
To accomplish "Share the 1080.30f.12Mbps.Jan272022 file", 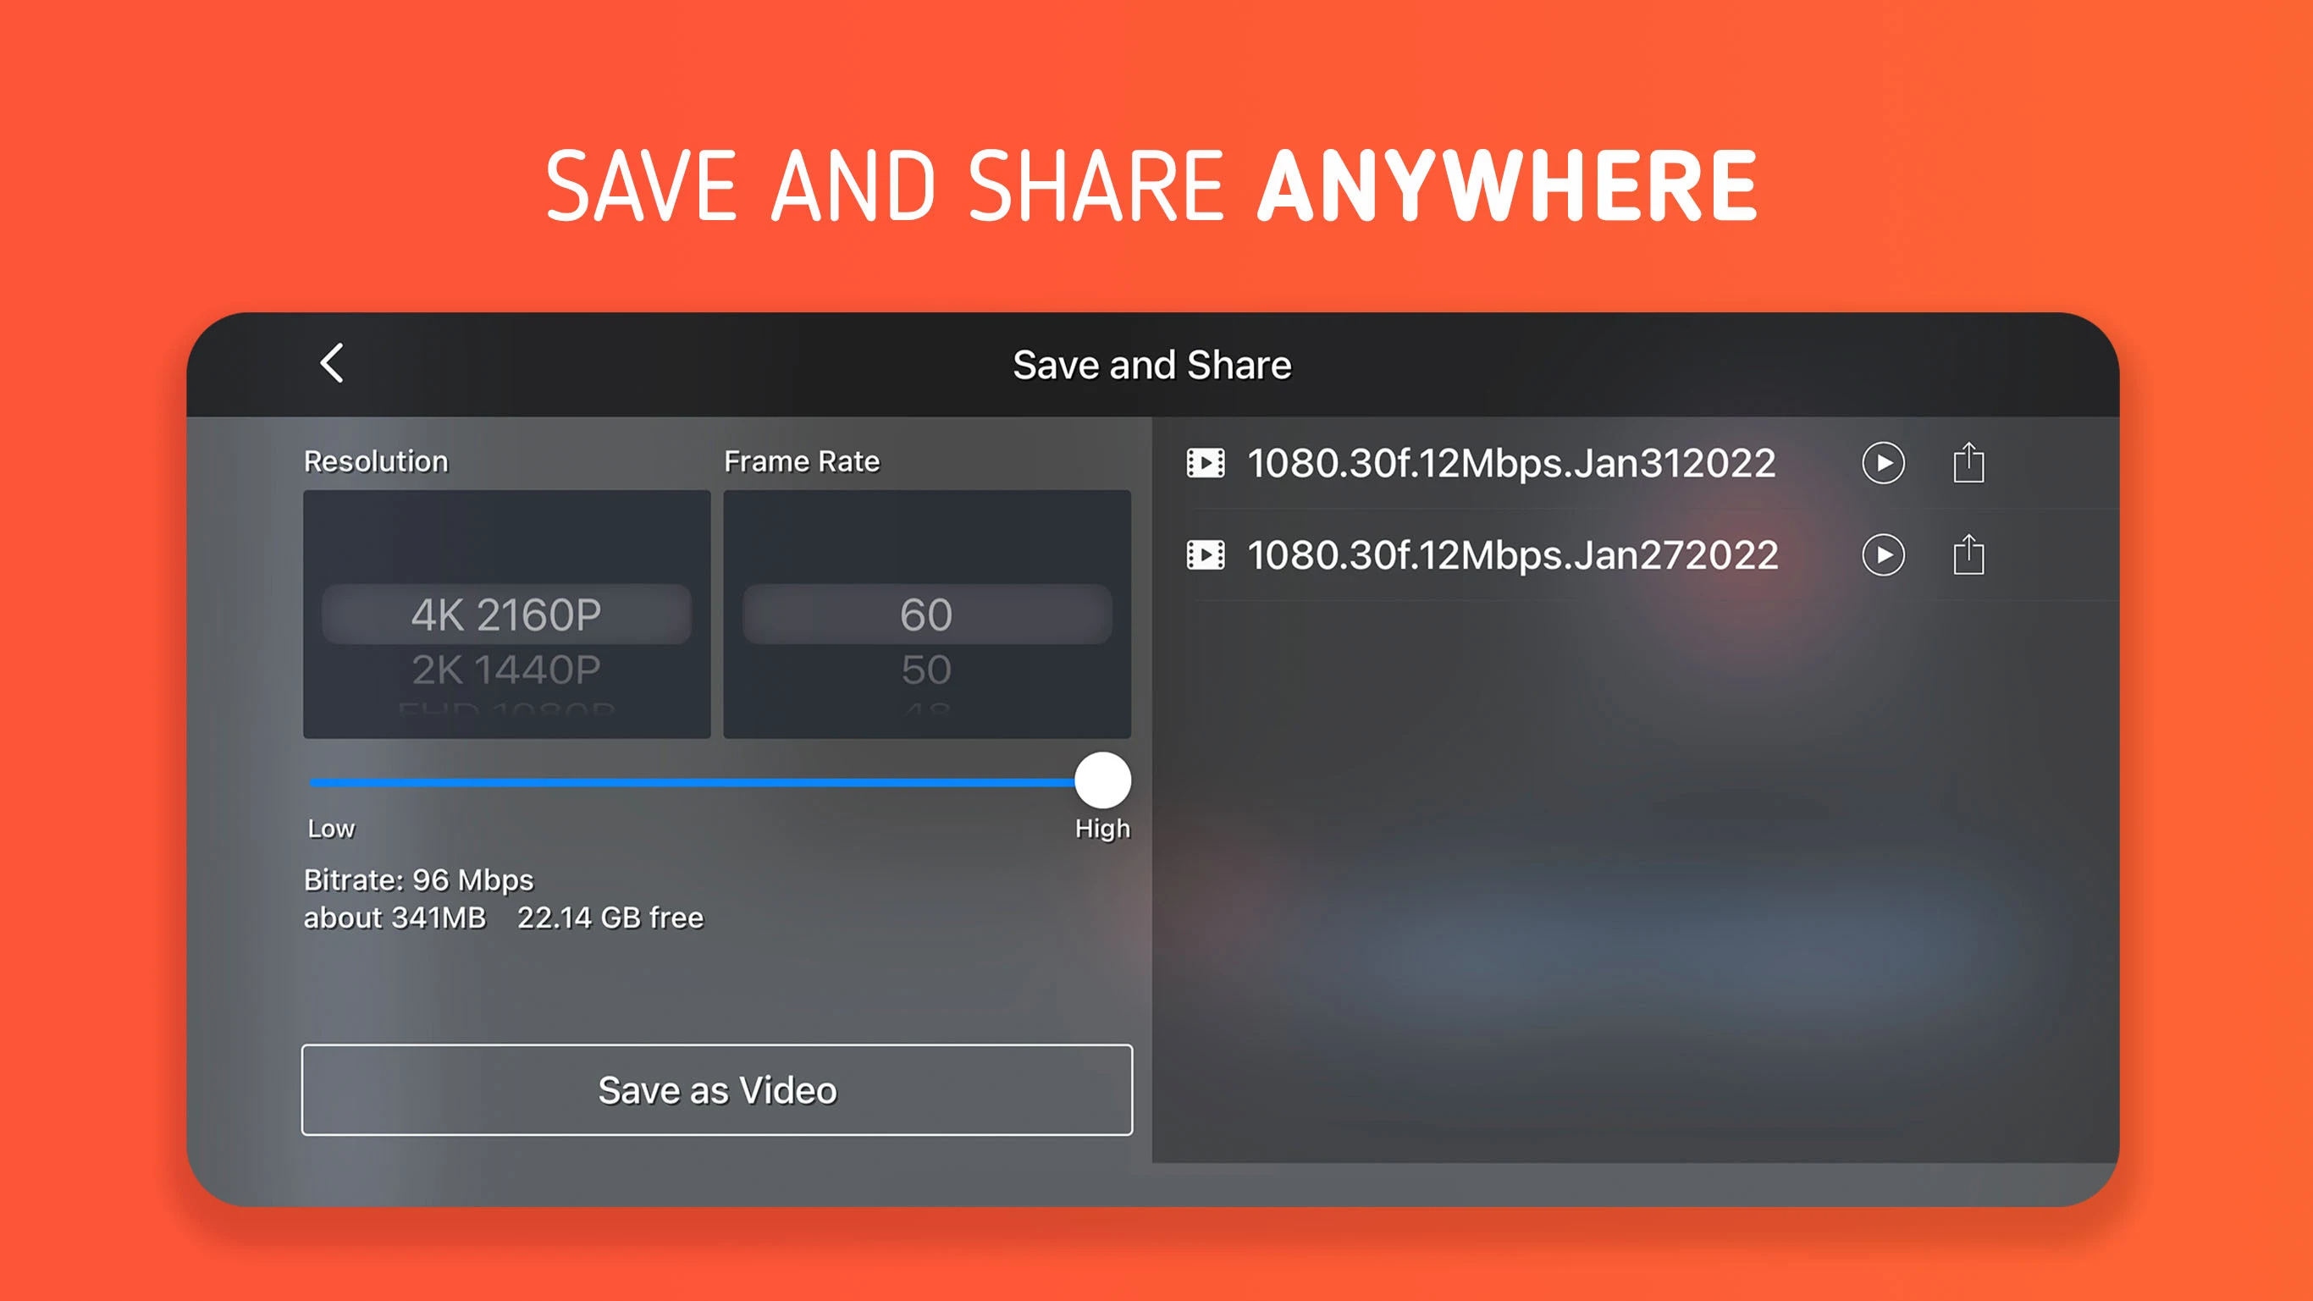I will click(x=1968, y=555).
